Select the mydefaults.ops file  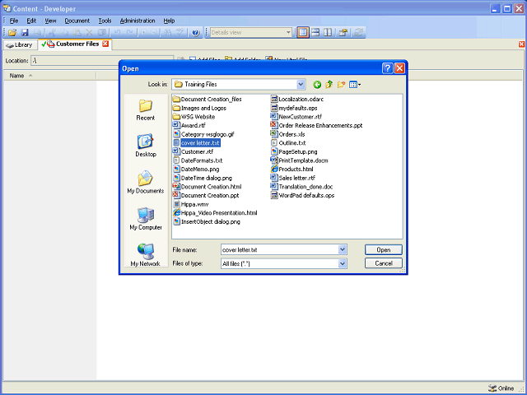294,108
